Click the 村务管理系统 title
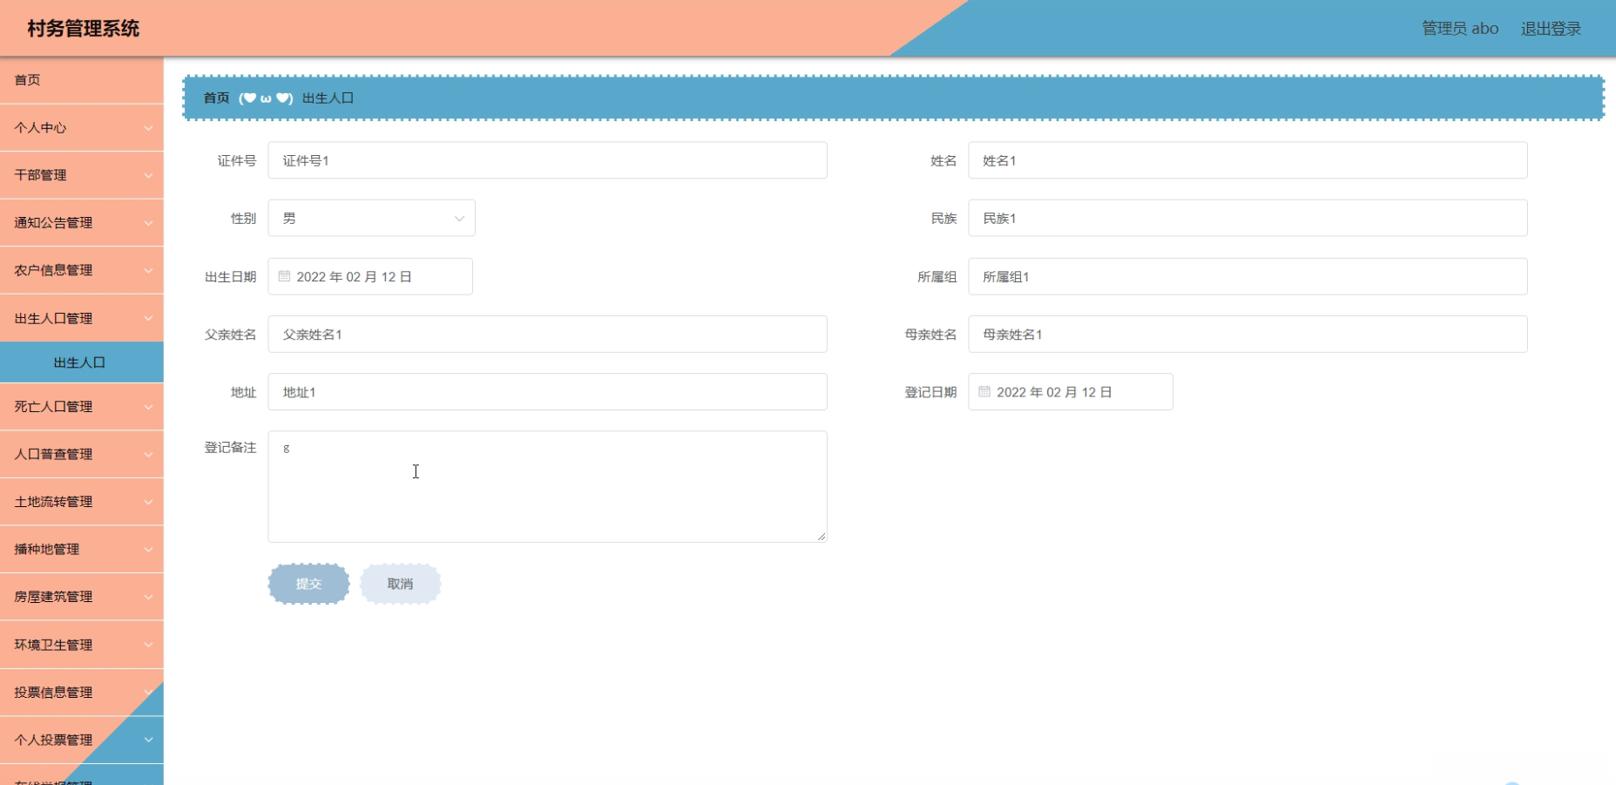This screenshot has width=1616, height=785. (84, 29)
